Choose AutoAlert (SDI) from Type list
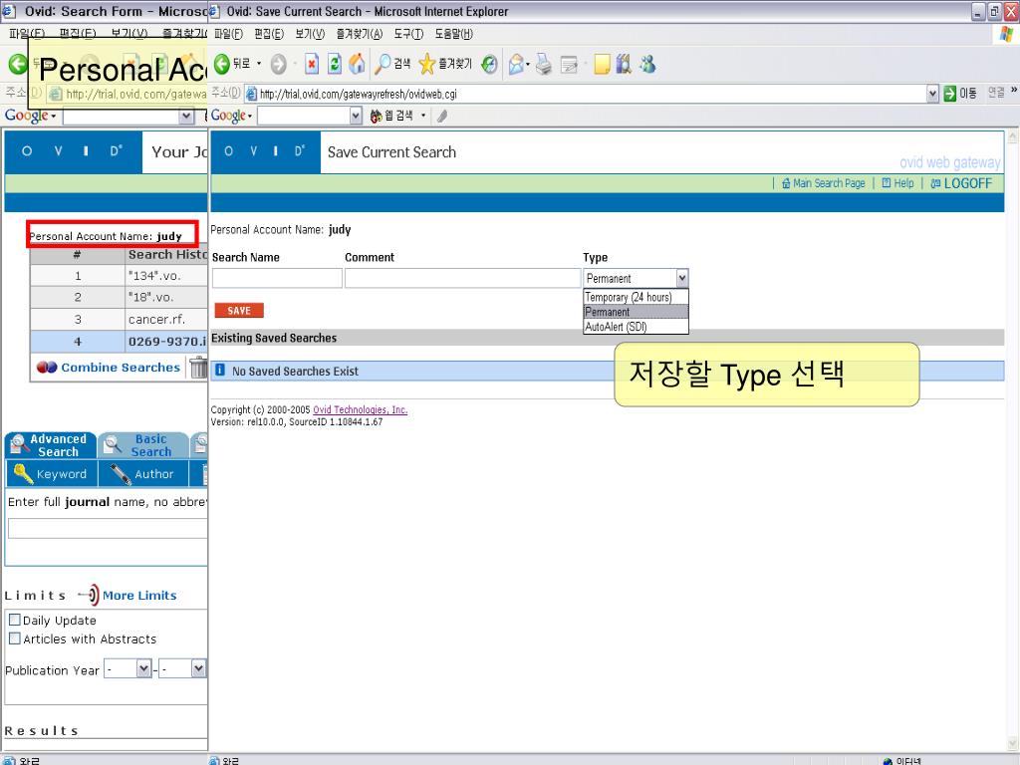Image resolution: width=1020 pixels, height=765 pixels. tap(636, 327)
